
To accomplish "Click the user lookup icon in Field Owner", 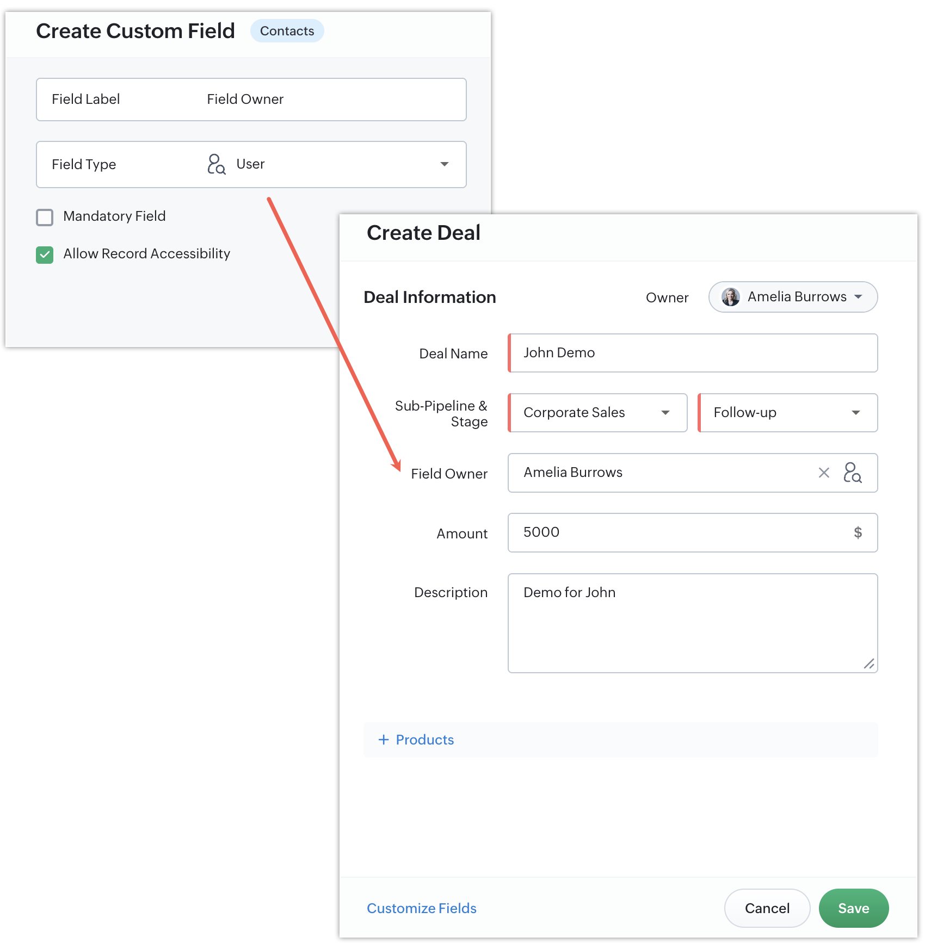I will click(x=852, y=473).
